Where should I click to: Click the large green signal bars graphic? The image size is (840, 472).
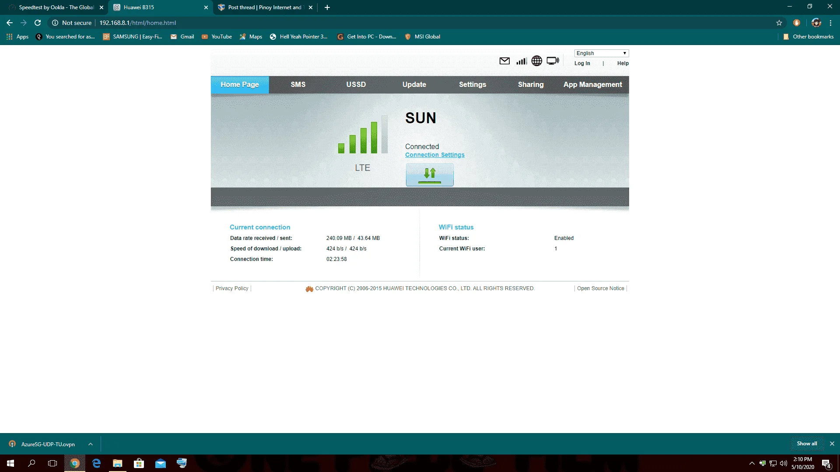(363, 134)
